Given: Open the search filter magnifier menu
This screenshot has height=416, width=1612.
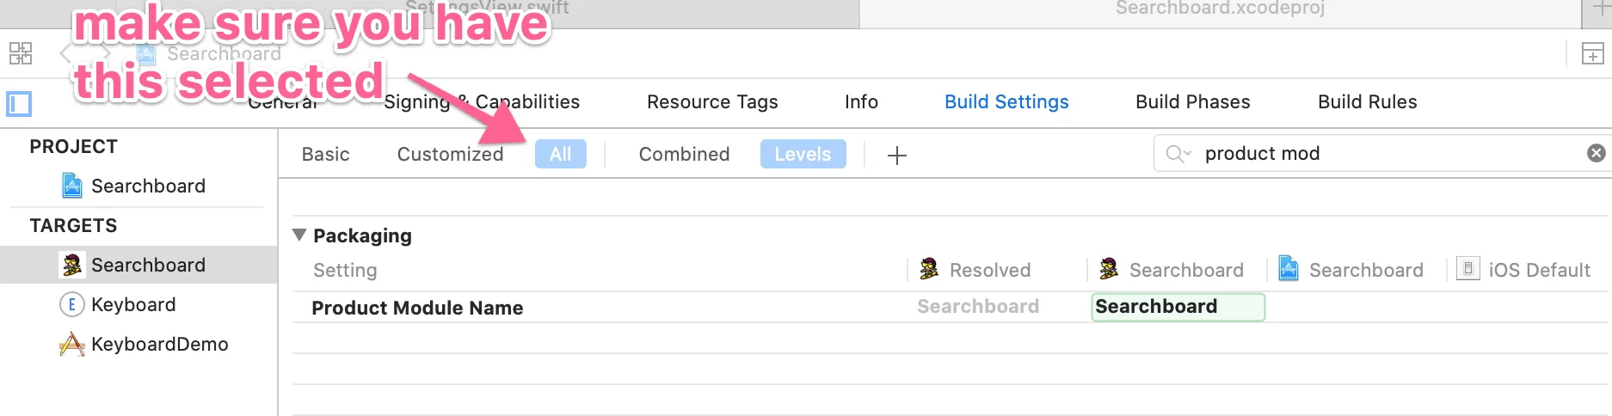Looking at the screenshot, I should click(x=1178, y=154).
